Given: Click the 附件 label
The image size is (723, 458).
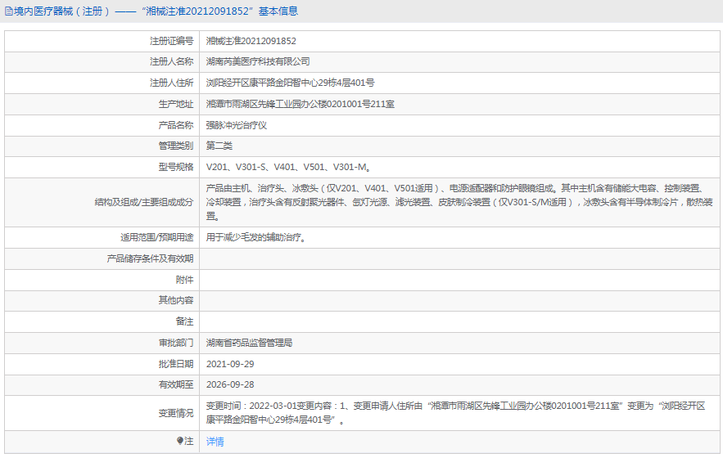Looking at the screenshot, I should click(184, 280).
